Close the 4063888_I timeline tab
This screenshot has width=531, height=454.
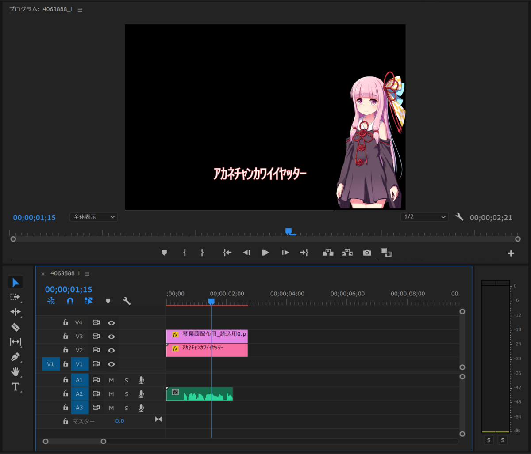[43, 274]
